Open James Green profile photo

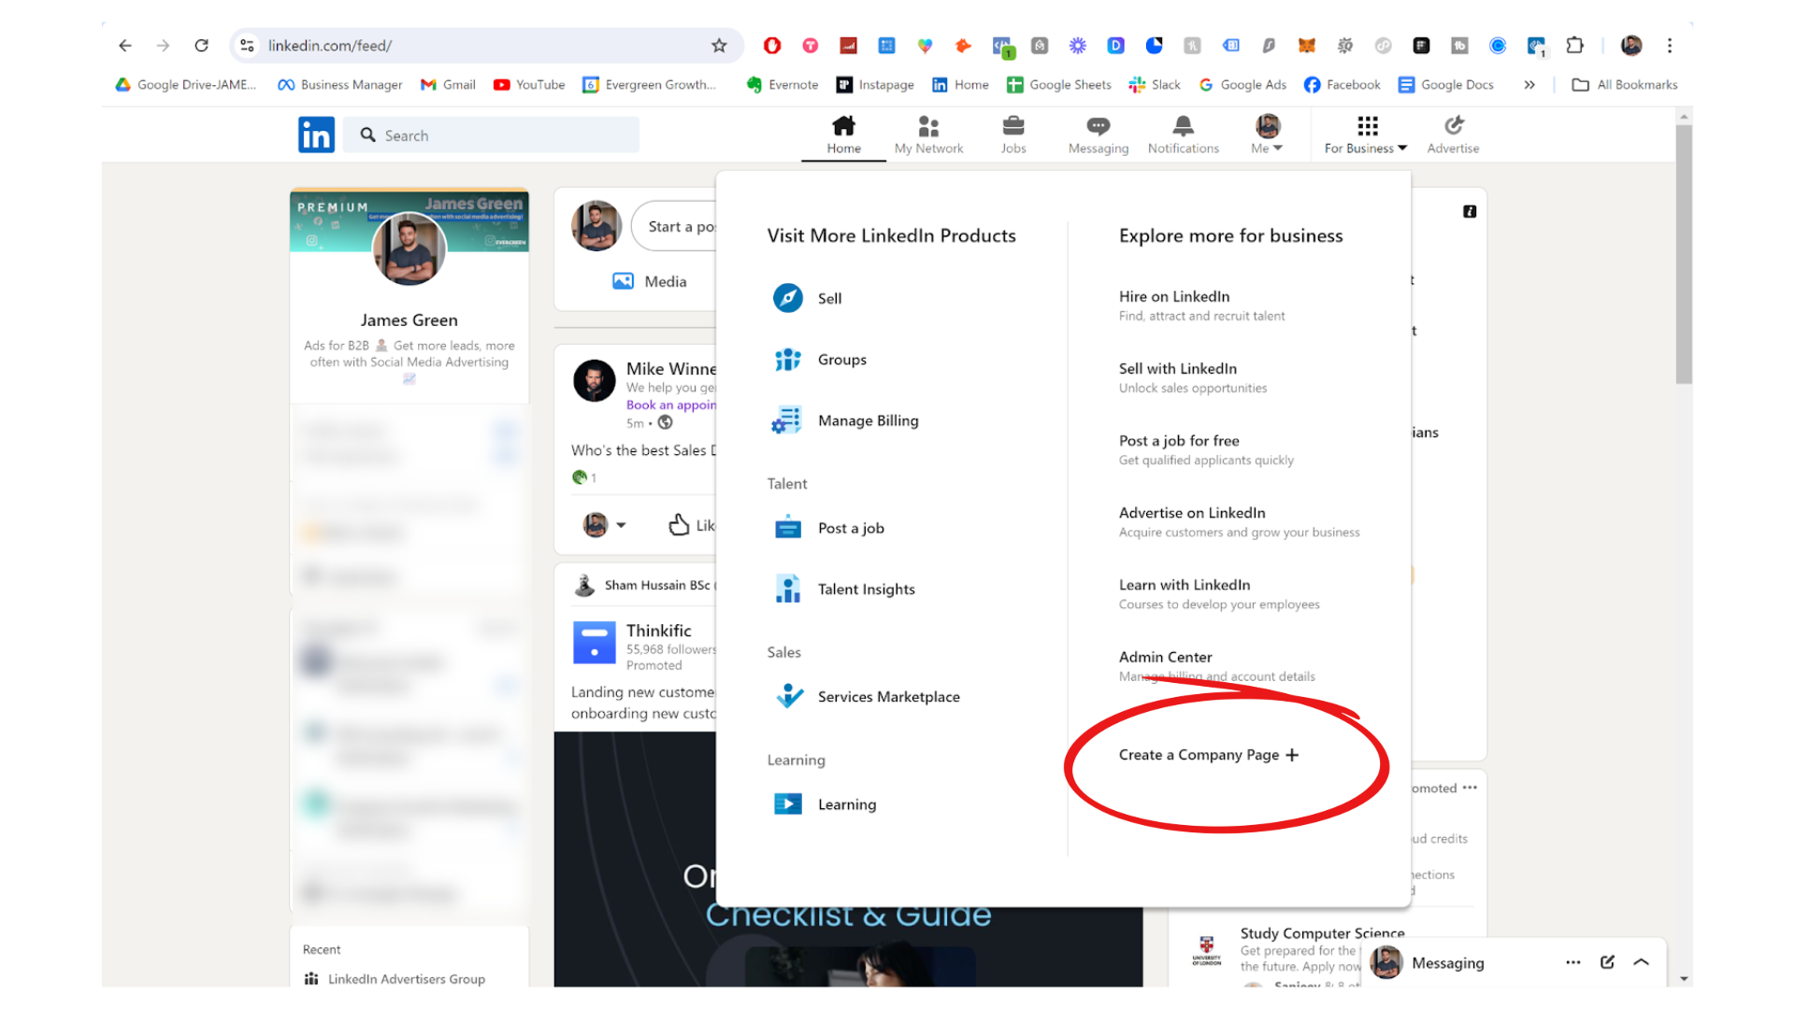coord(409,249)
